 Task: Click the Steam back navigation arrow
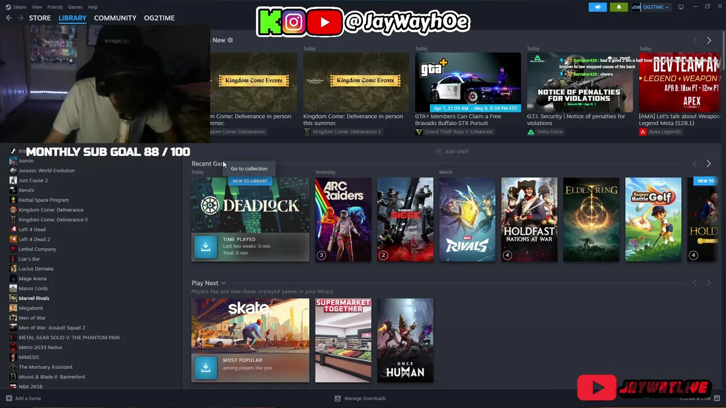(9, 18)
